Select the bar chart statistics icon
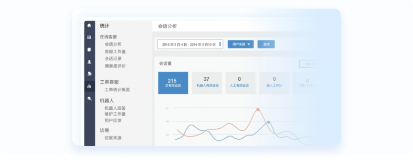This screenshot has height=161, width=413. [90, 86]
